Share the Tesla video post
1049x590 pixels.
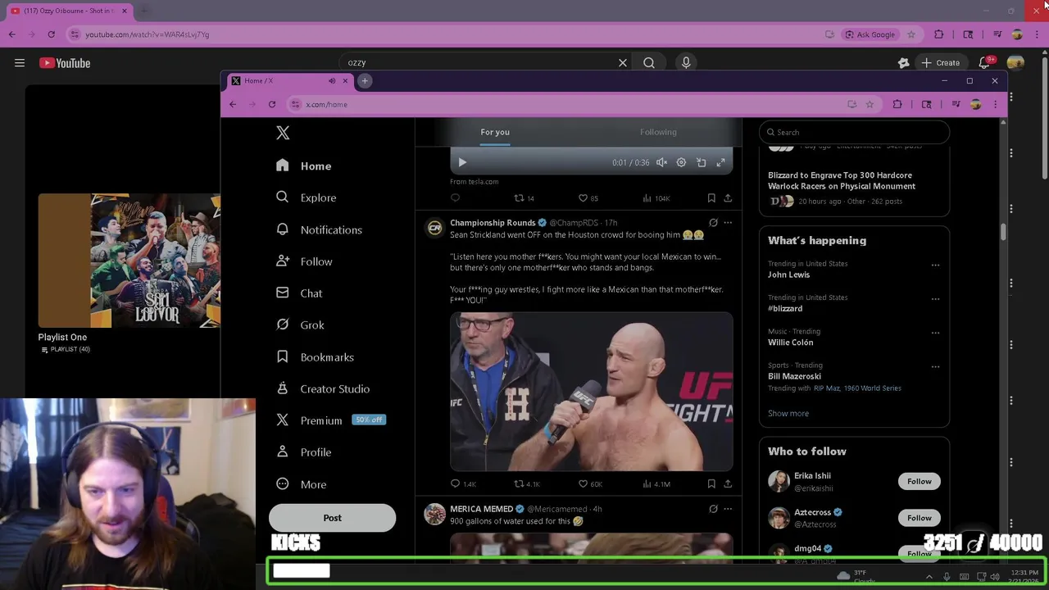tap(728, 197)
